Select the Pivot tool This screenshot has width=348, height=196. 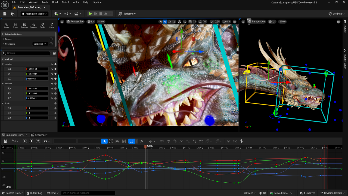[51, 25]
